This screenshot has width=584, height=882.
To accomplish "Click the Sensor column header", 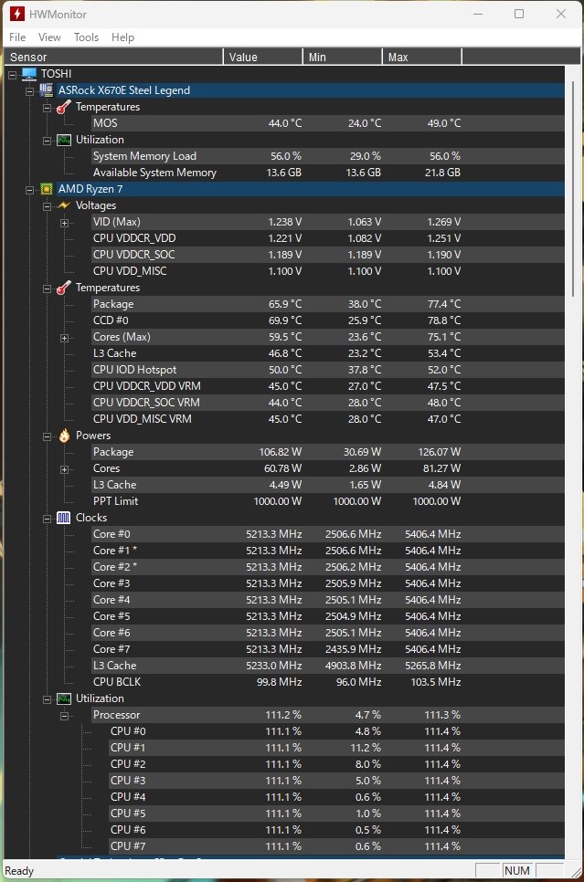I will pyautogui.click(x=113, y=57).
